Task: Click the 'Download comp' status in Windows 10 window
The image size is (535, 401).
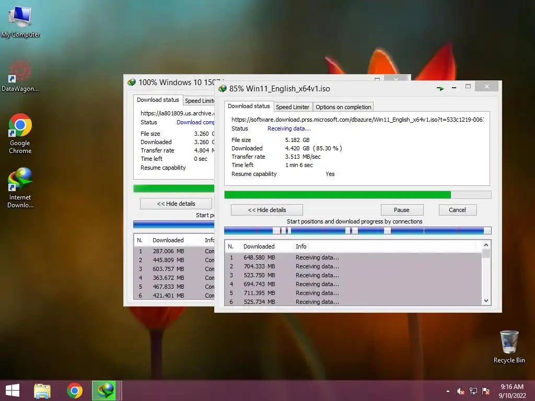Action: coord(195,122)
